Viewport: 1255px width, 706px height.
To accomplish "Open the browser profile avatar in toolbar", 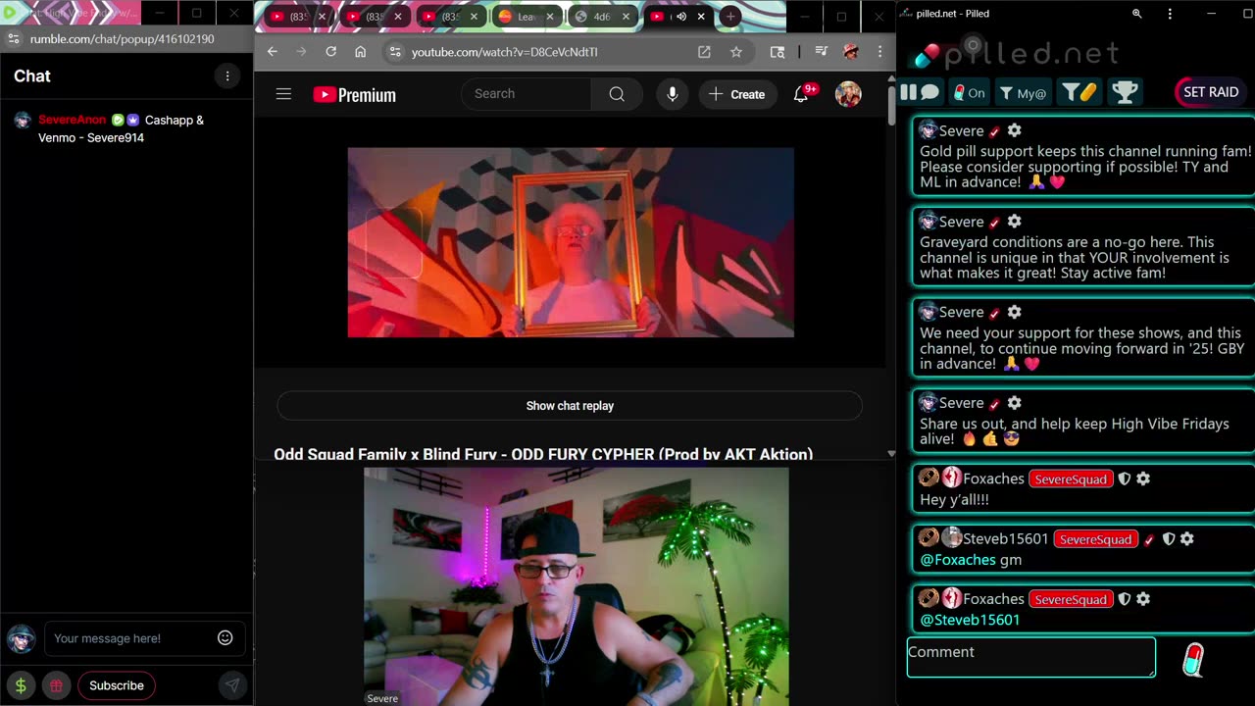I will (x=851, y=52).
